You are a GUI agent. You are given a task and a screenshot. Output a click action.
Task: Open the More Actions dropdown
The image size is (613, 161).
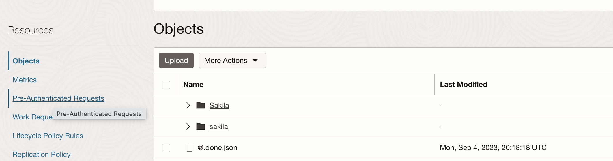coord(232,60)
